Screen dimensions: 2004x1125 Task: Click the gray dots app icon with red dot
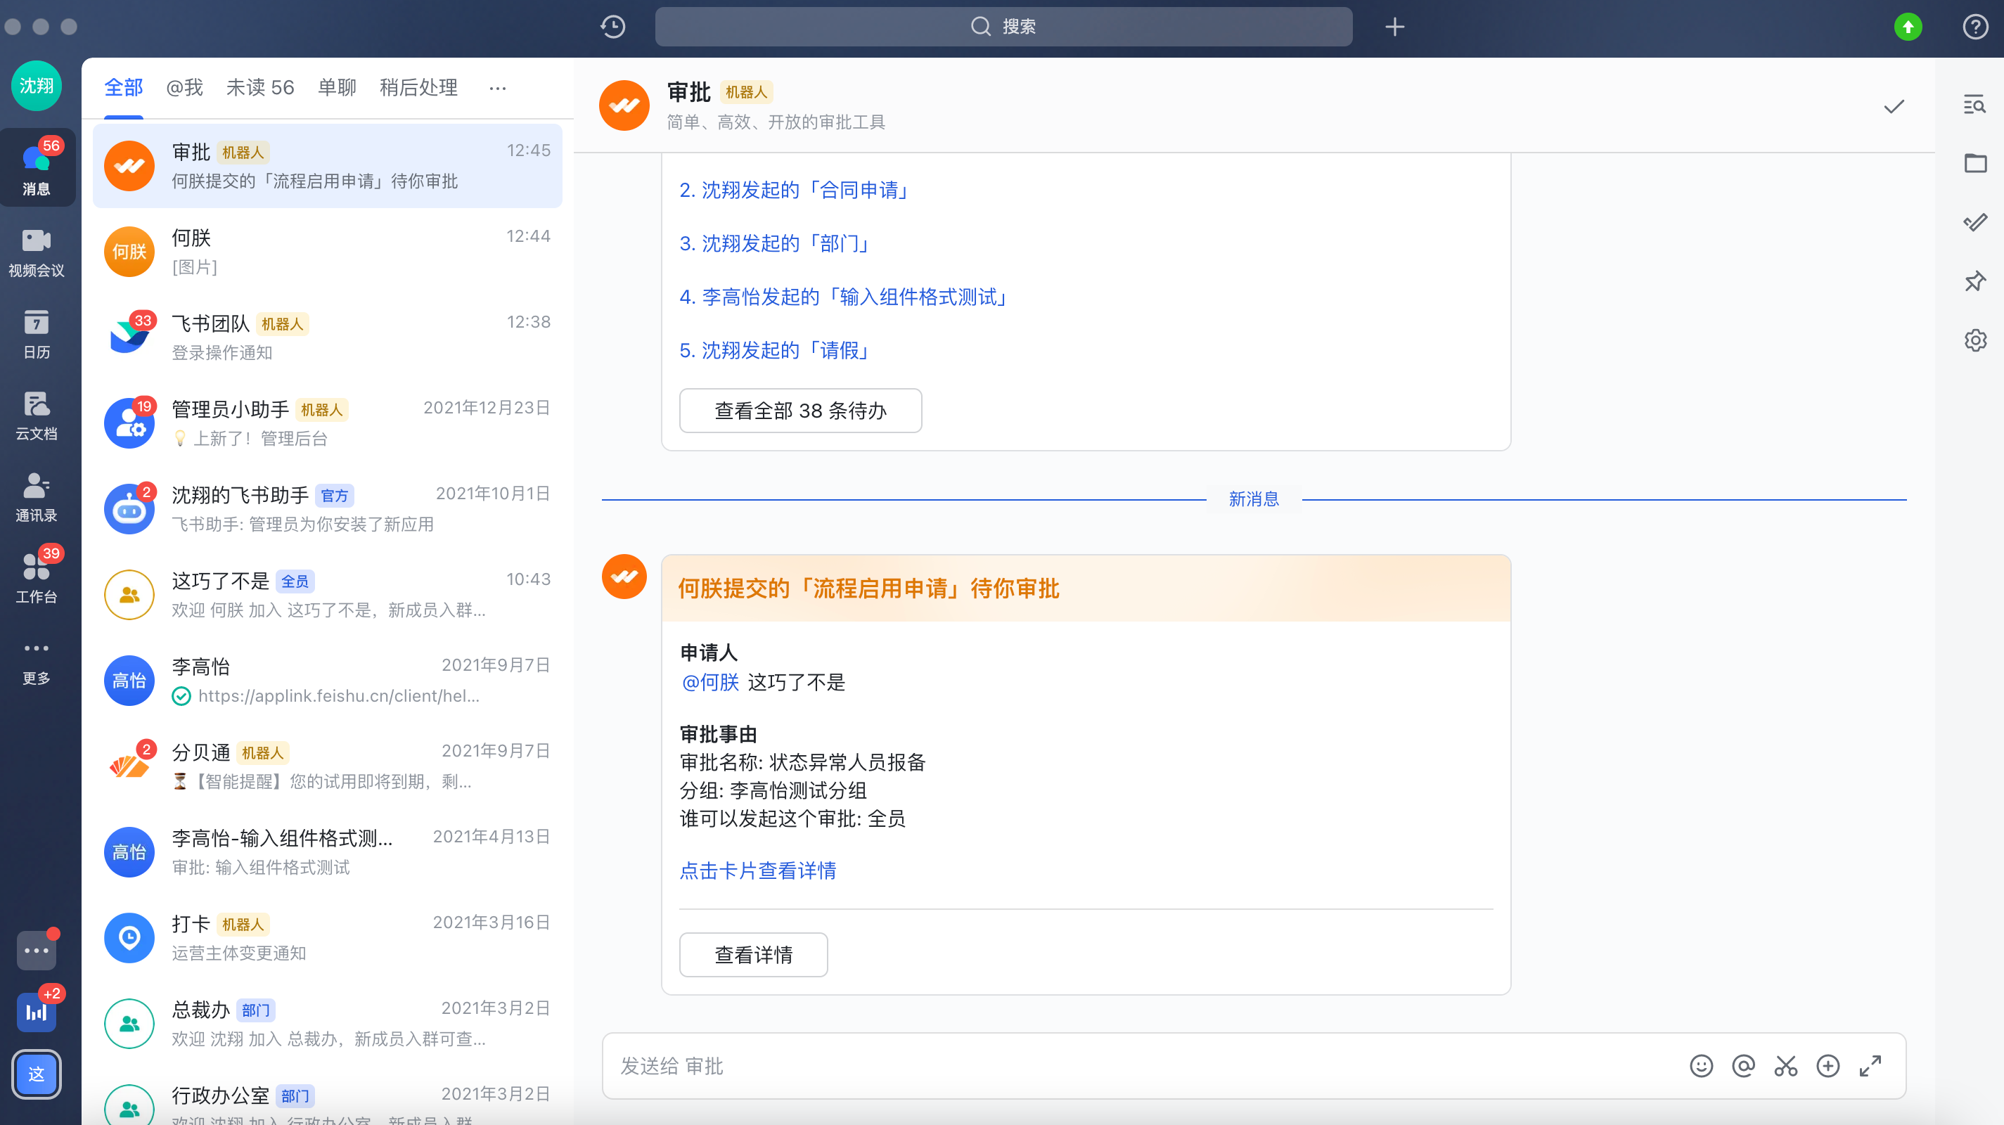(37, 950)
